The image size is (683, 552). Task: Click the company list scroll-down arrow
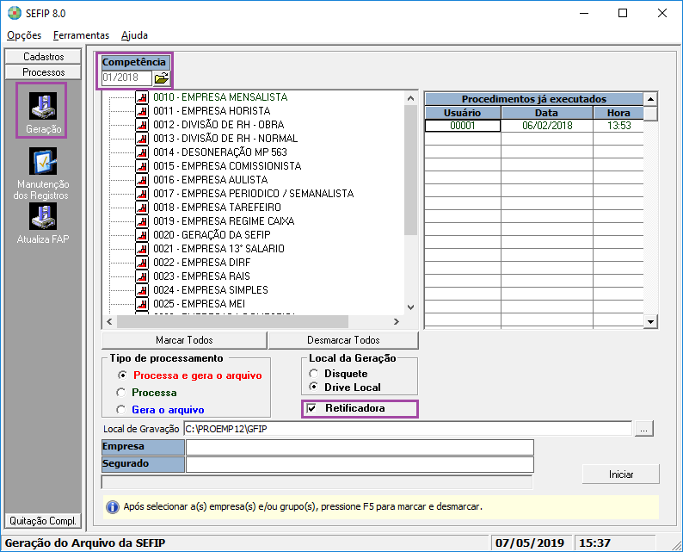pyautogui.click(x=410, y=307)
